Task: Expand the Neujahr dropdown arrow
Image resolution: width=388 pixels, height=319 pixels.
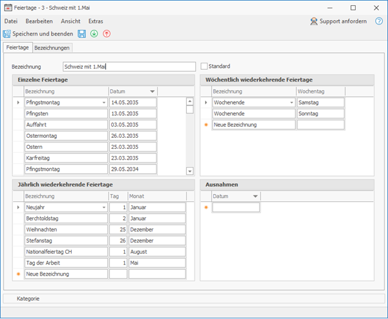Action: coord(104,207)
